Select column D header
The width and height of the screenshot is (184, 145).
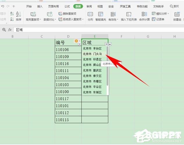pos(68,36)
